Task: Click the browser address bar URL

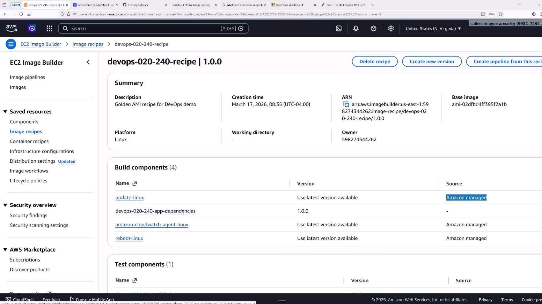Action: pos(230,14)
